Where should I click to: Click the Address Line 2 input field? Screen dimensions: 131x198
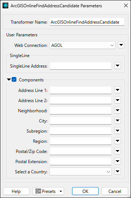80,100
